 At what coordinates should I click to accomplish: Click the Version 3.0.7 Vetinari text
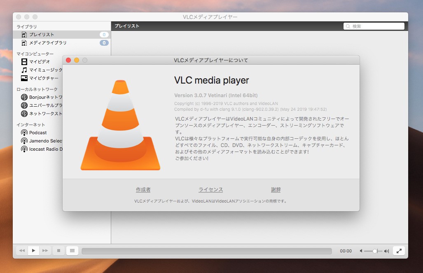click(216, 95)
